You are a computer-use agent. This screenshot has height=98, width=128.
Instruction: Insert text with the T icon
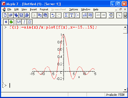(72, 15)
